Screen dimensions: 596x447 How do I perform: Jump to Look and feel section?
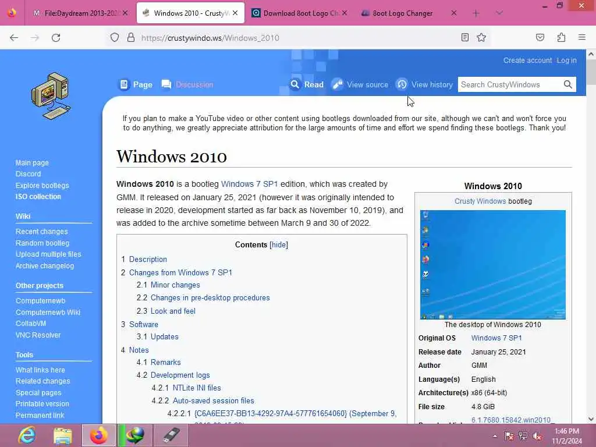coord(173,311)
